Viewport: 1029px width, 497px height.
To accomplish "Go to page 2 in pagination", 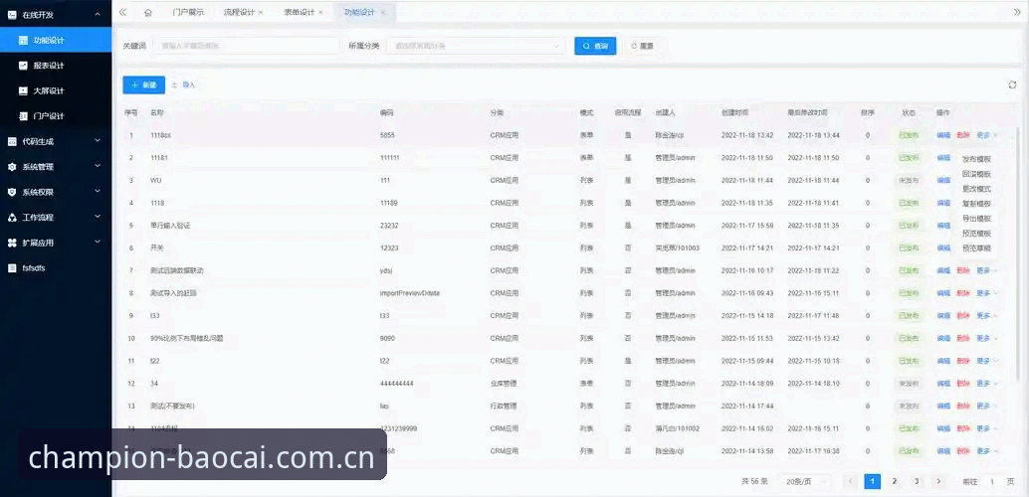I will 895,481.
